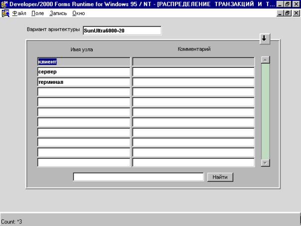Restore the main Forms Runtime window
The image size is (301, 226).
point(288,4)
